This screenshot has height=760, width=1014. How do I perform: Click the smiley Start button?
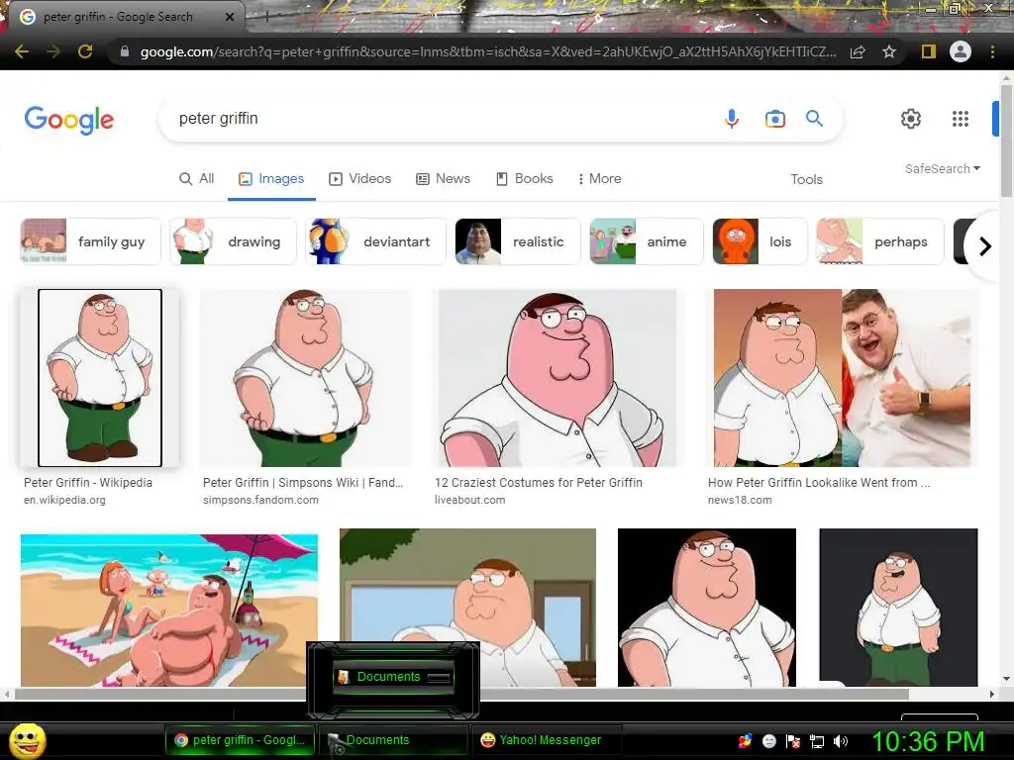click(x=28, y=741)
